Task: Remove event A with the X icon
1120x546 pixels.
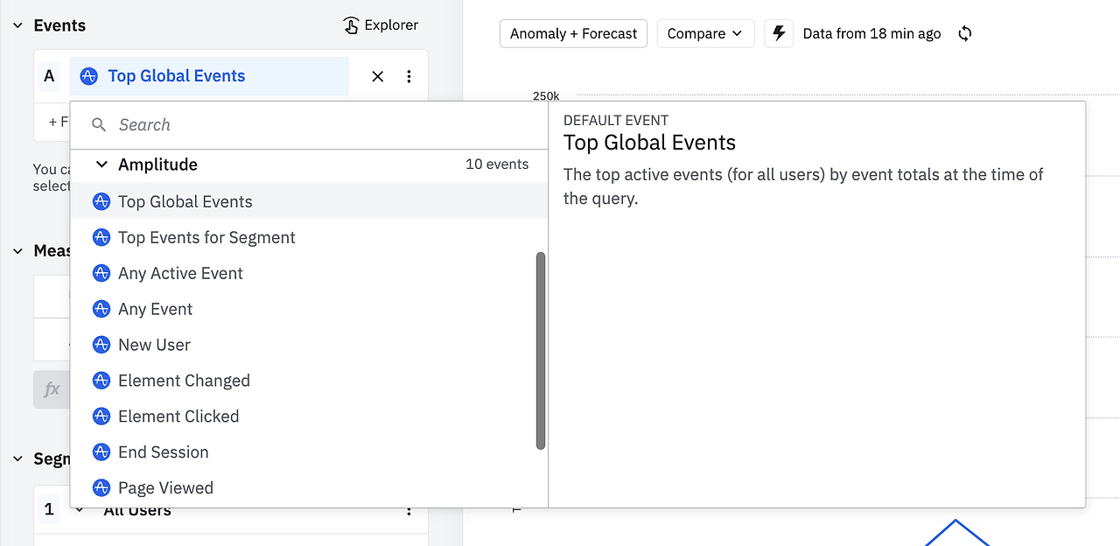Action: [x=378, y=76]
